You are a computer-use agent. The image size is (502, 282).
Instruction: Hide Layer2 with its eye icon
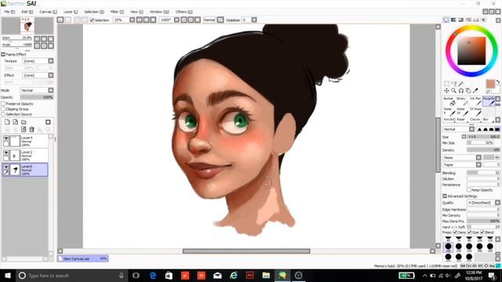point(5,153)
